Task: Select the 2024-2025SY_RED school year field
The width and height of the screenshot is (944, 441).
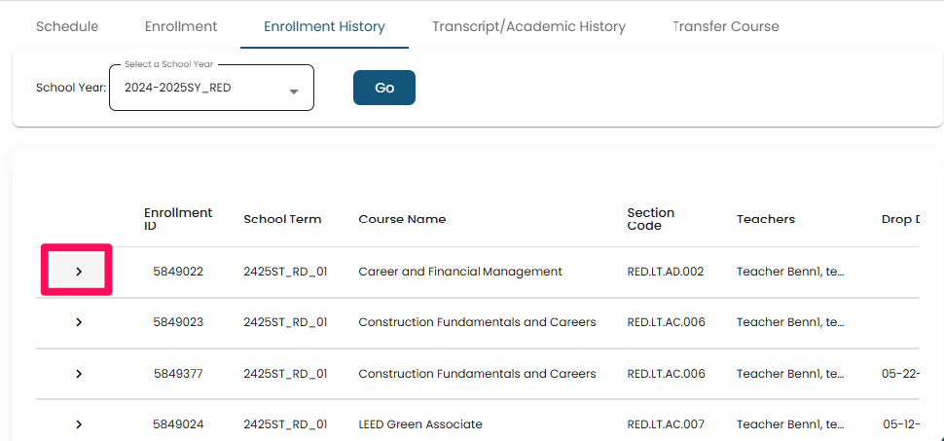Action: point(200,89)
